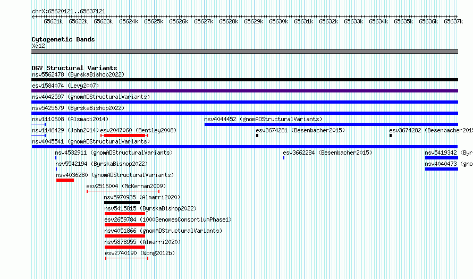The height and width of the screenshot is (279, 473).
Task: Click esv3674281 (Besenbacher2015) label
Action: [300, 130]
